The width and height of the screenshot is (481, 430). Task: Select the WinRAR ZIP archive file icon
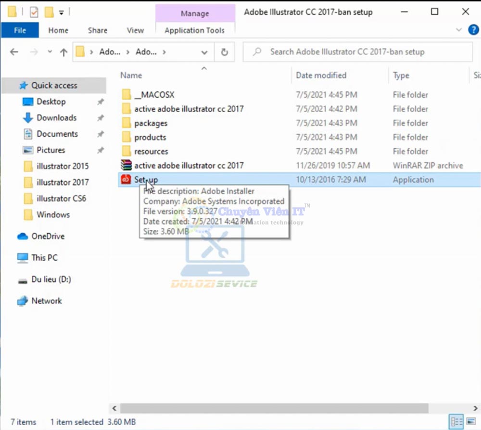[x=126, y=165]
